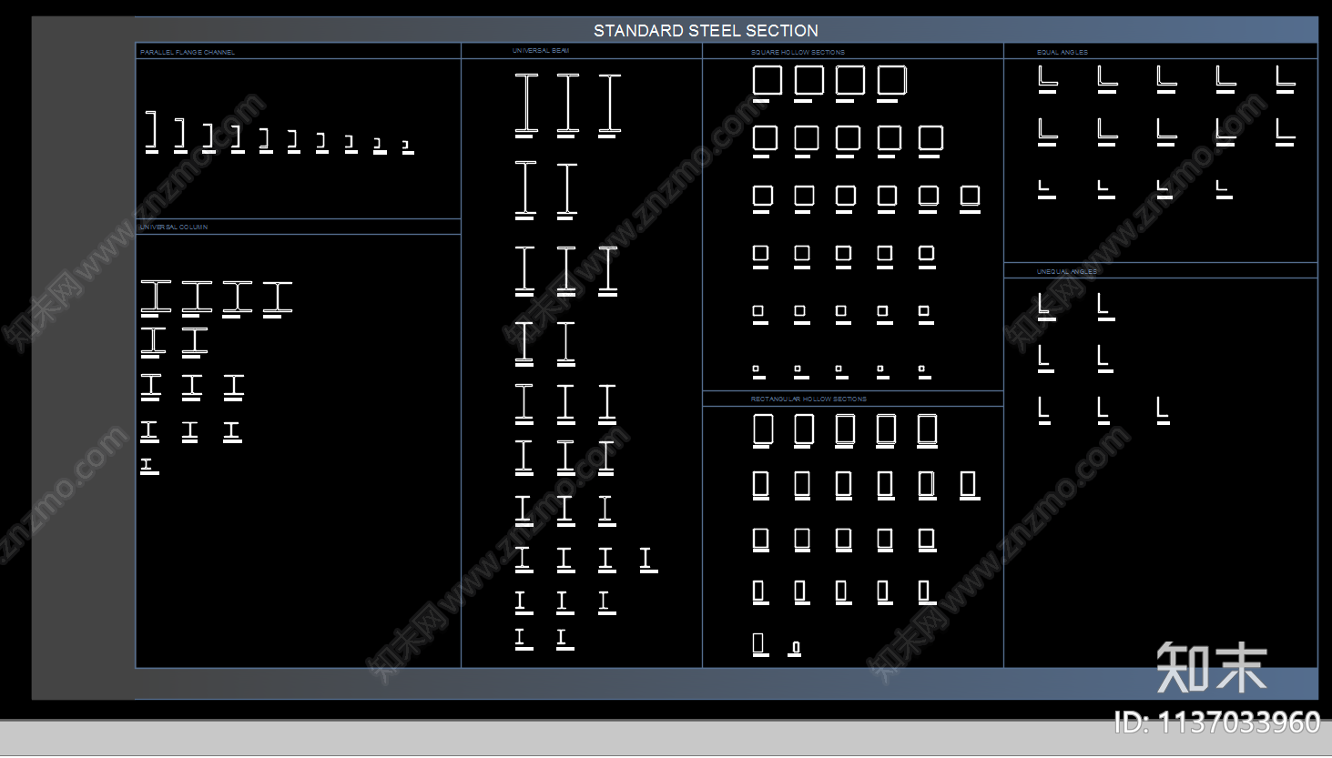Click the PARALLEL FLANGE CHANNEL heading
The width and height of the screenshot is (1332, 758).
pos(188,53)
